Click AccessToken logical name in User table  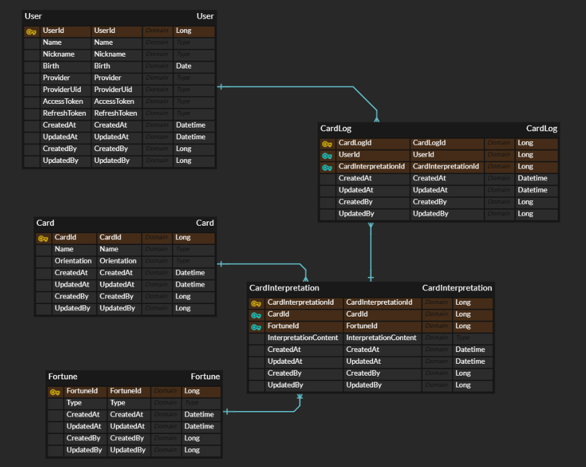65,101
